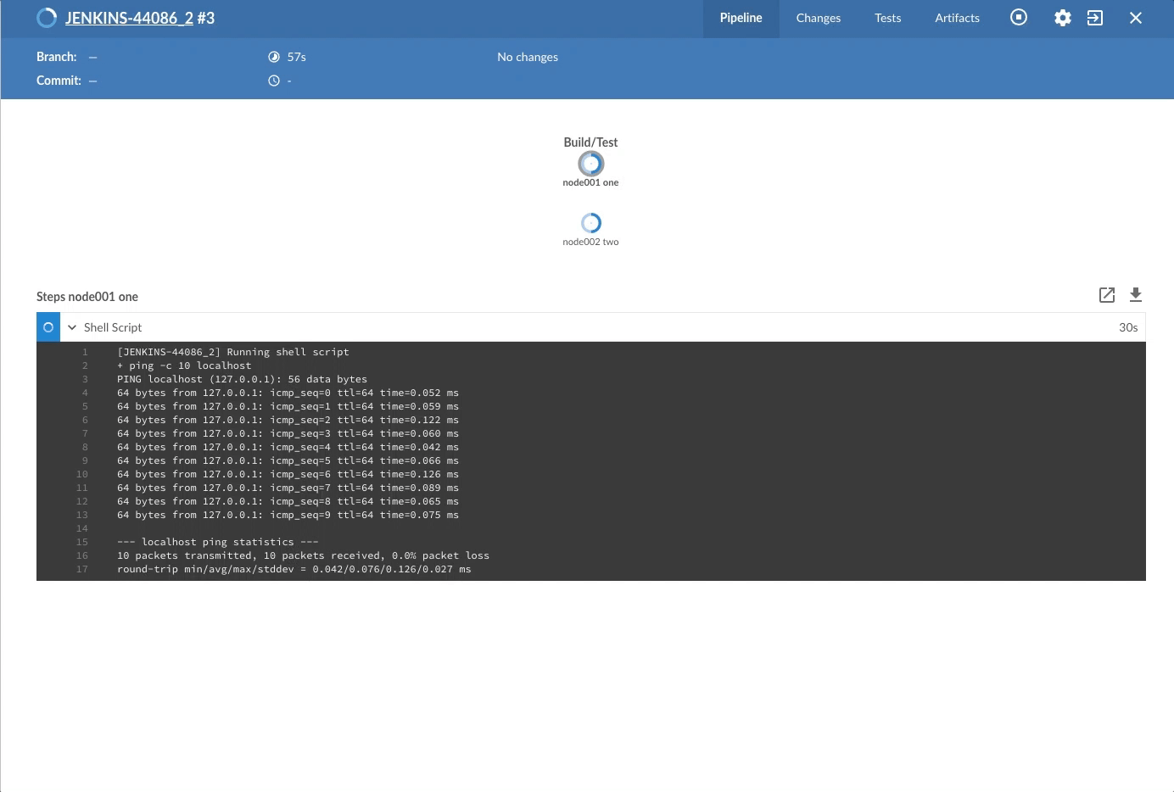Download the step log
This screenshot has height=792, width=1174.
(x=1136, y=295)
